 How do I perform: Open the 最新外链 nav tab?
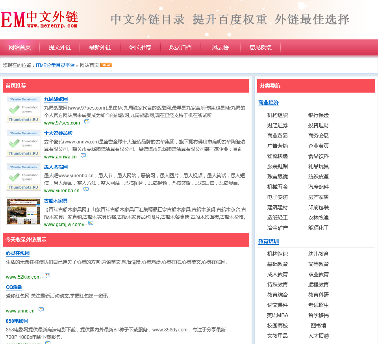click(x=100, y=47)
